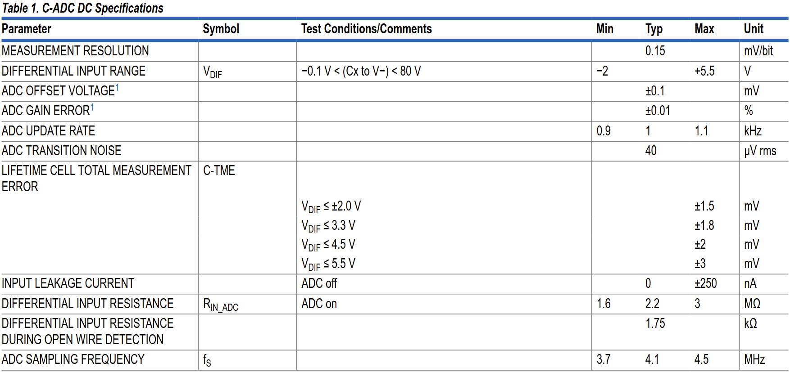Click the Max column header
790x372 pixels.
(704, 29)
